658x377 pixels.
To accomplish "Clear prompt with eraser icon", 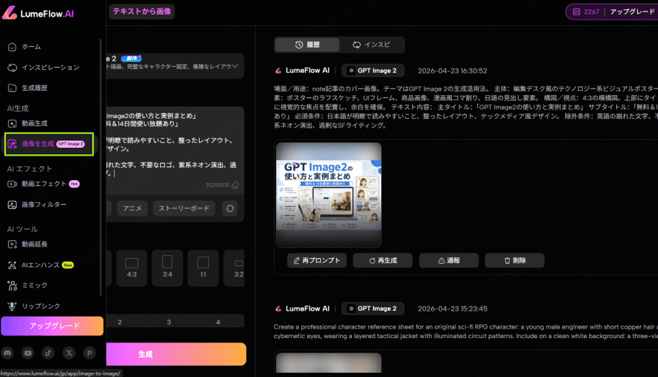I will coord(236,185).
